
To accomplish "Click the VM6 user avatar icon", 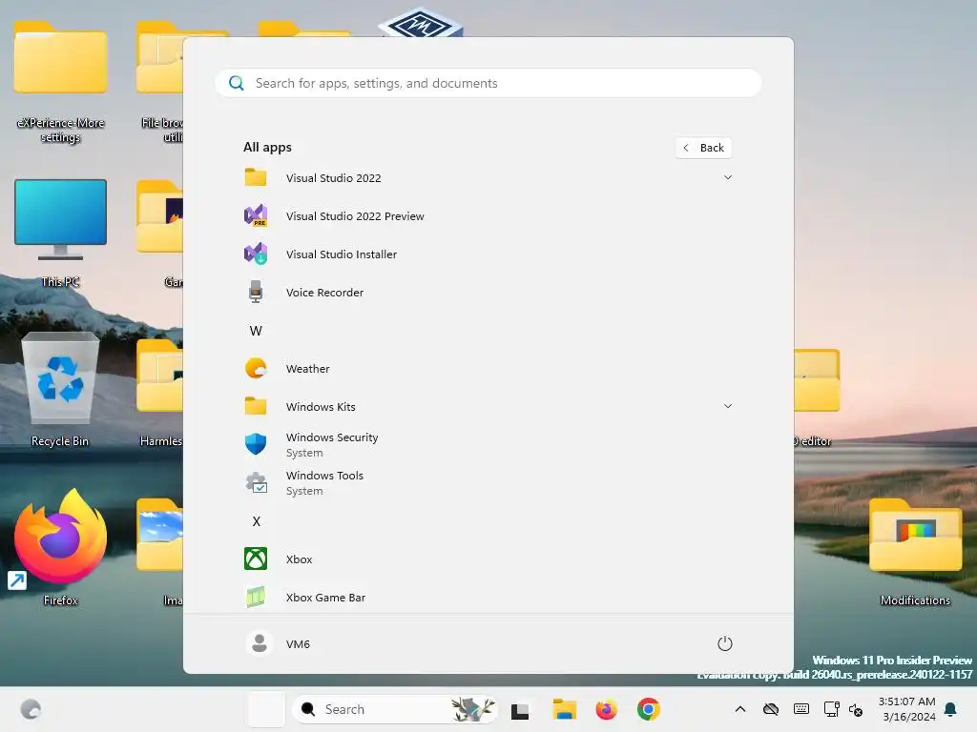I will (x=260, y=643).
